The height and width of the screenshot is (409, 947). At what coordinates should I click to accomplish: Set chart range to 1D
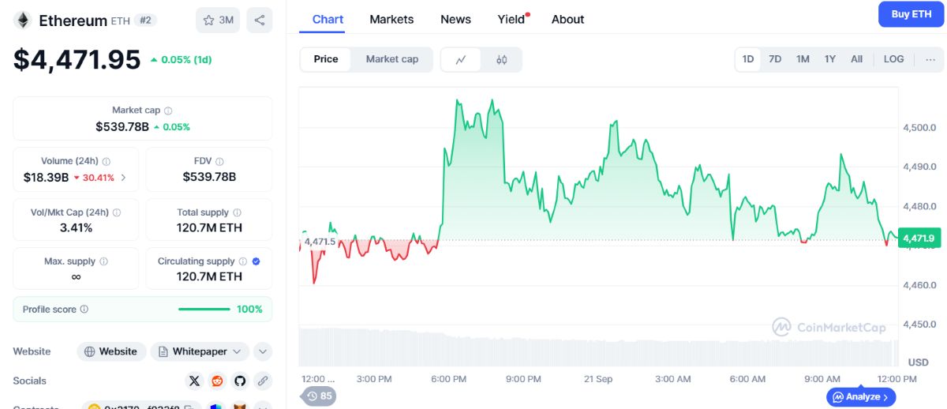tap(748, 59)
